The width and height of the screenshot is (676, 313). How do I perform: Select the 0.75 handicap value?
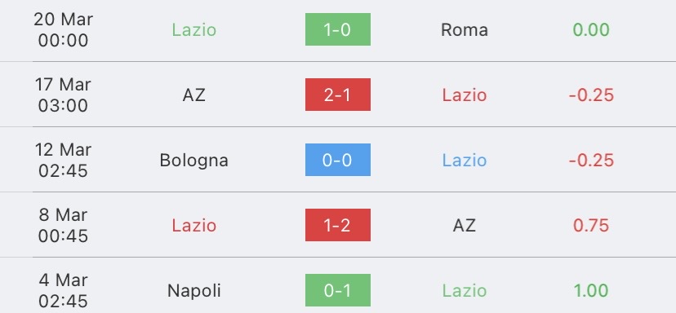591,226
